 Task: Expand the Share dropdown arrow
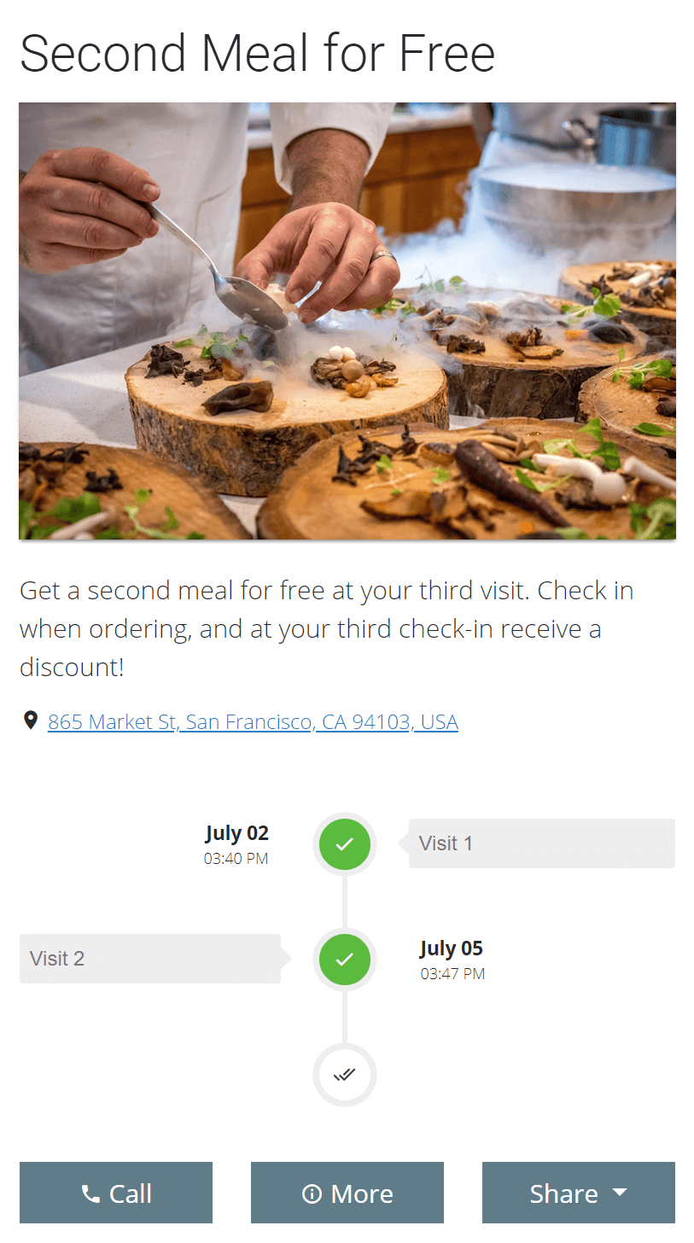tap(620, 1192)
